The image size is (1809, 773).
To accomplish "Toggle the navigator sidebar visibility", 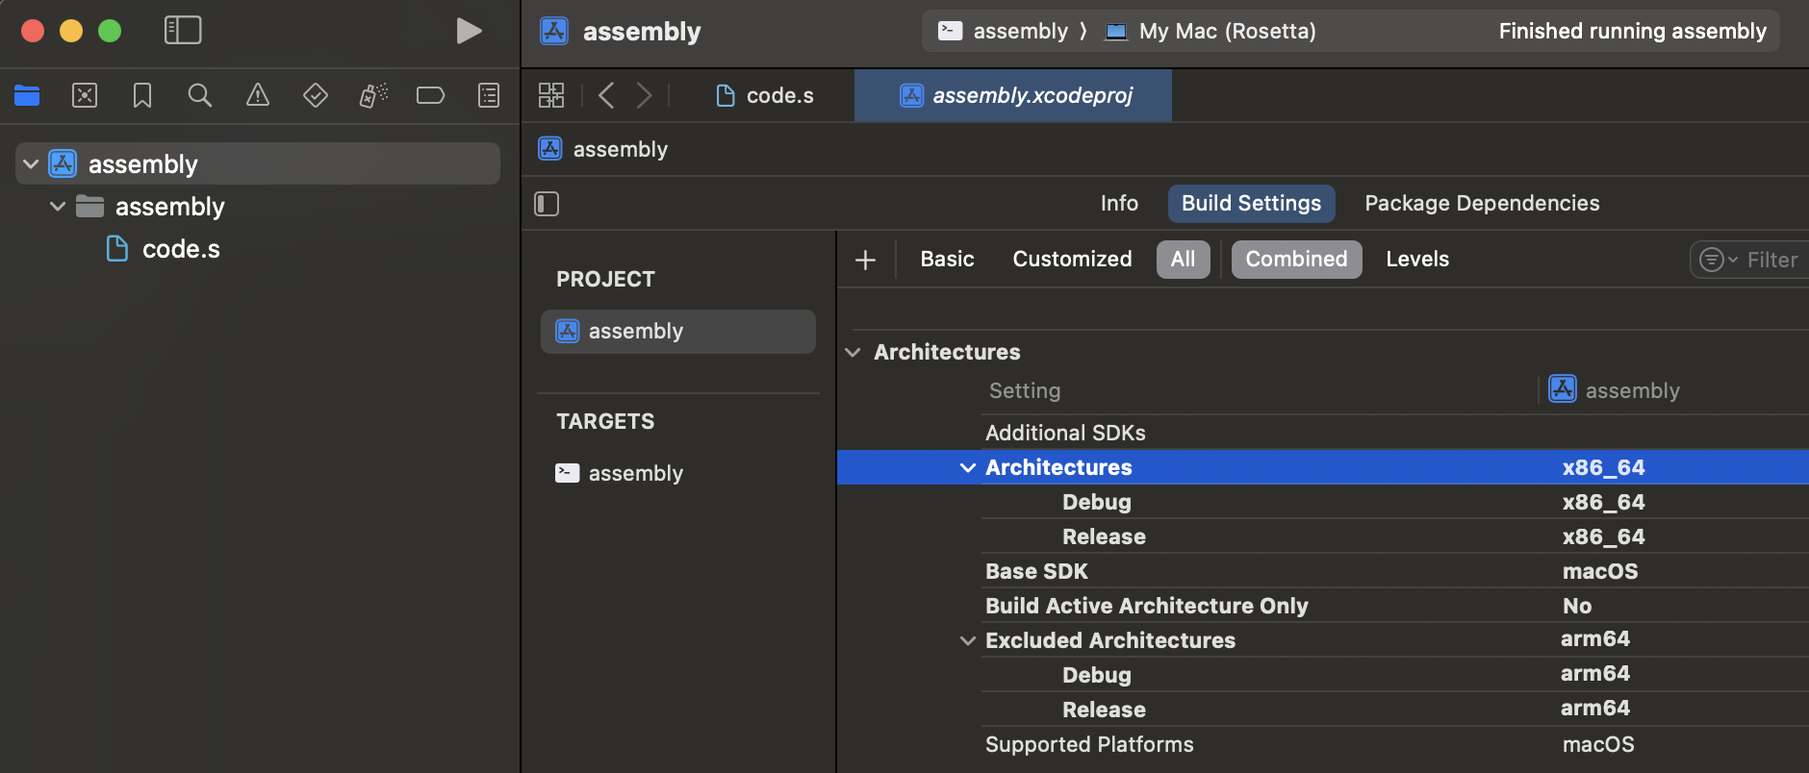I will (183, 31).
